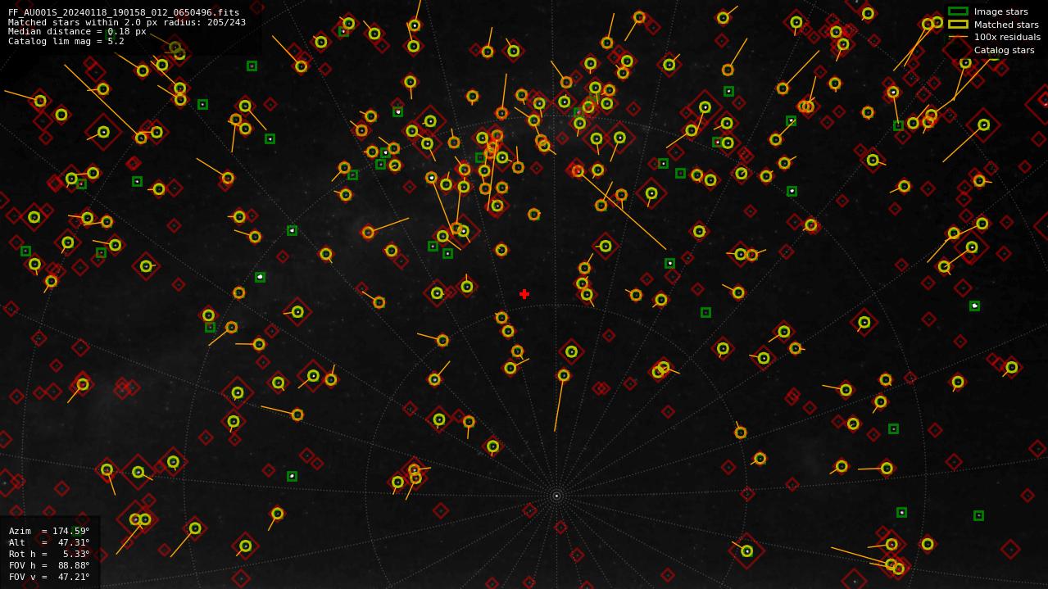This screenshot has height=589, width=1048.
Task: Click the 'Rot h = 5.33°' readout
Action: coord(49,554)
